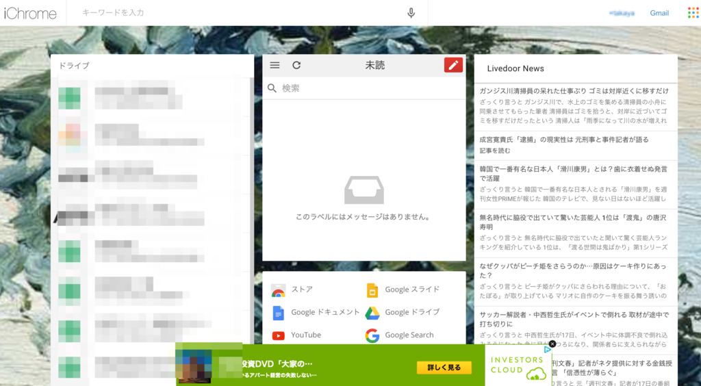Viewport: 701px width, 386px height.
Task: Open the ガンジス川清掃員 news headline
Action: tap(574, 91)
